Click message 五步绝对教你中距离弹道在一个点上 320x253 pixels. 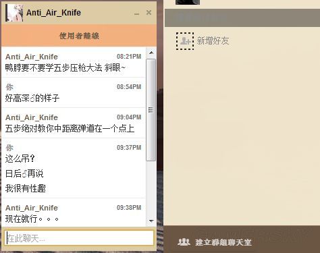tap(70, 129)
